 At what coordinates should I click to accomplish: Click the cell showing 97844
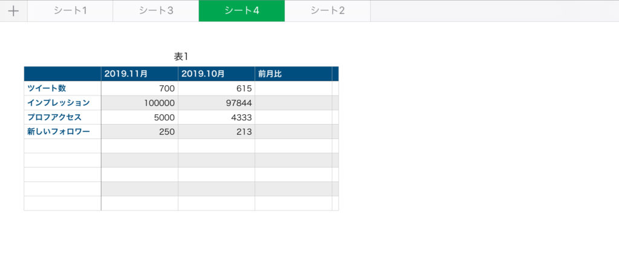pyautogui.click(x=216, y=103)
